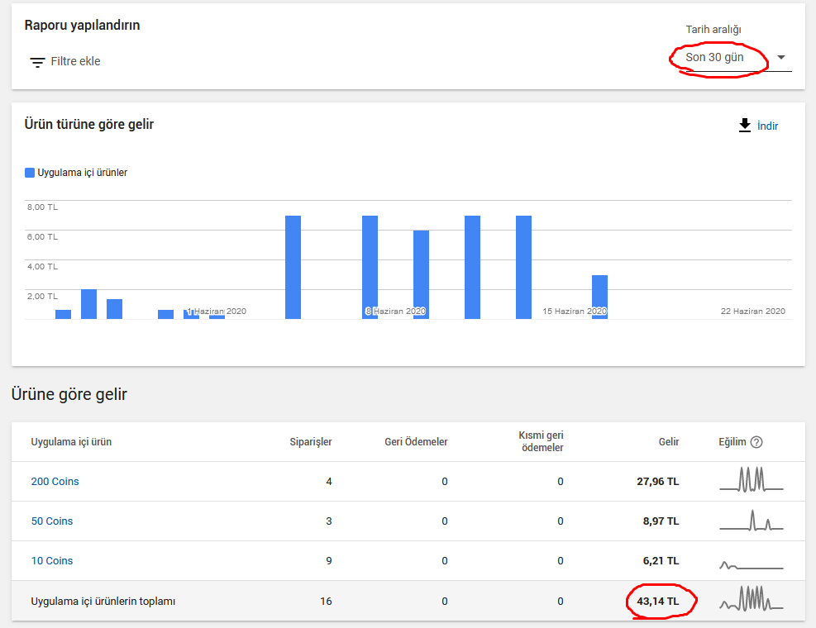
Task: Click the 8,00 TL axis label
Action: [43, 207]
